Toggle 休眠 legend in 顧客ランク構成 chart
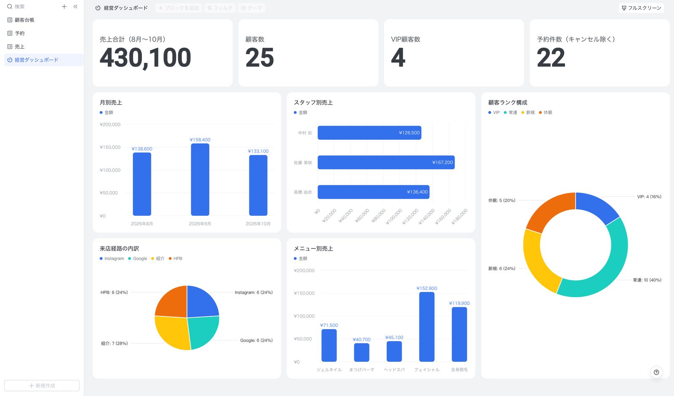This screenshot has height=396, width=674. tap(546, 112)
